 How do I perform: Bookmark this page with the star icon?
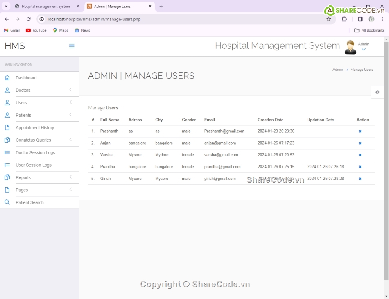(328, 19)
